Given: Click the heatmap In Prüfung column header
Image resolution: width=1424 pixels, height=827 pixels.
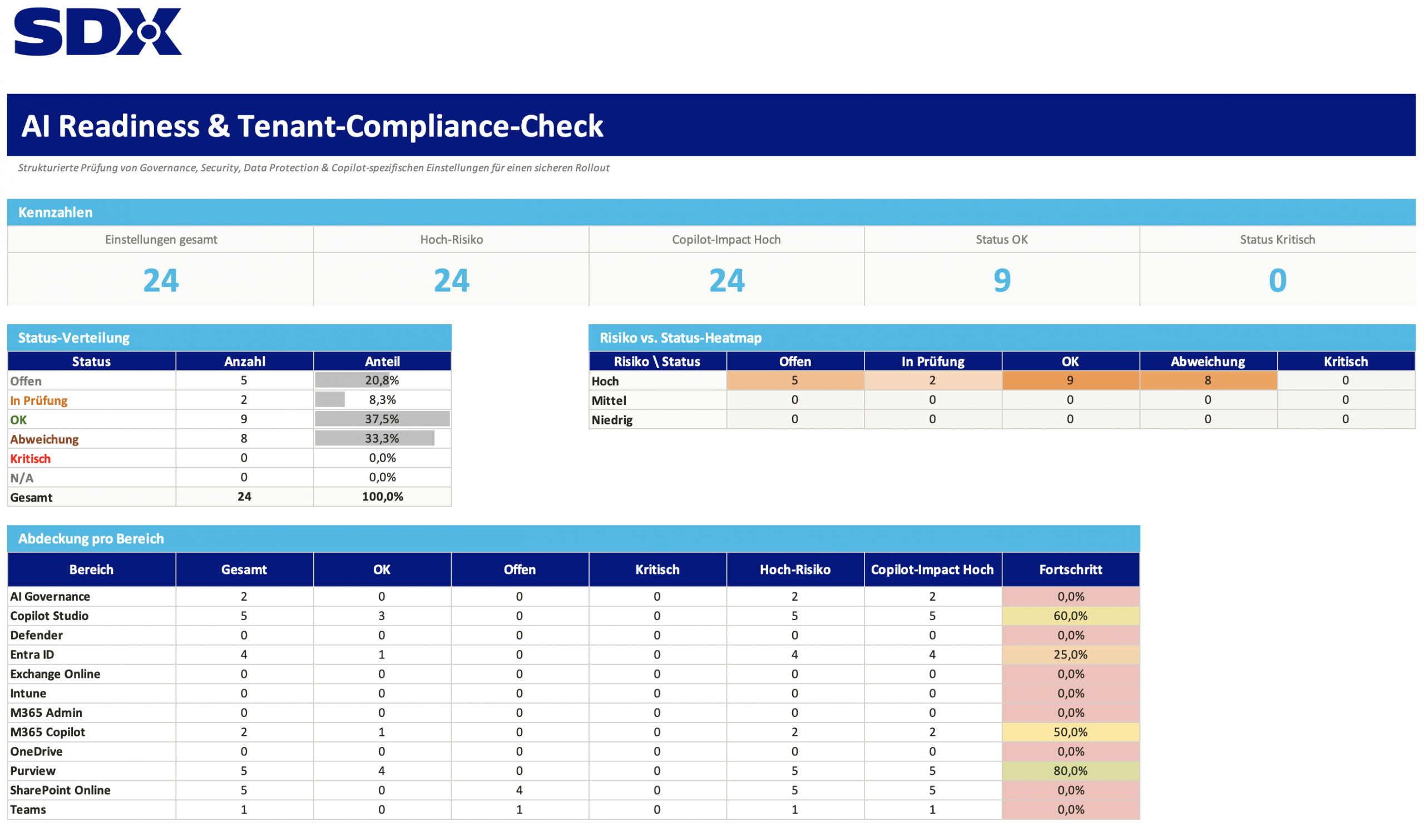Looking at the screenshot, I should tap(933, 361).
